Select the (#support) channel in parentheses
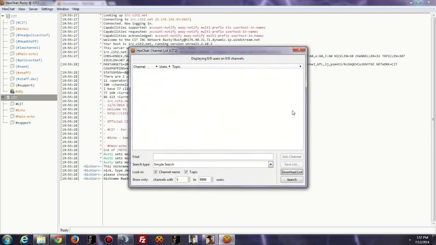The width and height of the screenshot is (436, 245). coord(25,85)
